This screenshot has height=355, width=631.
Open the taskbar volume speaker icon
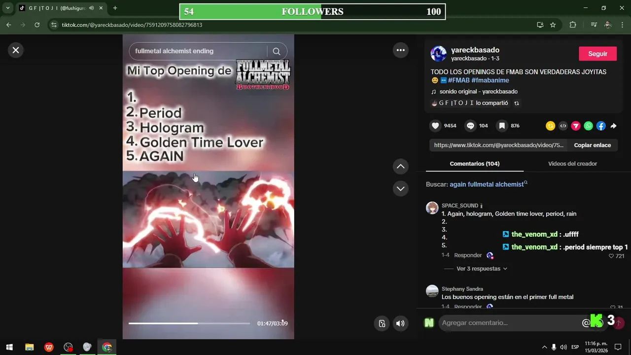pyautogui.click(x=563, y=347)
